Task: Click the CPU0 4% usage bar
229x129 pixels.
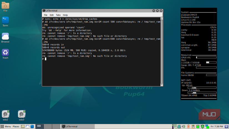Action: (206, 58)
